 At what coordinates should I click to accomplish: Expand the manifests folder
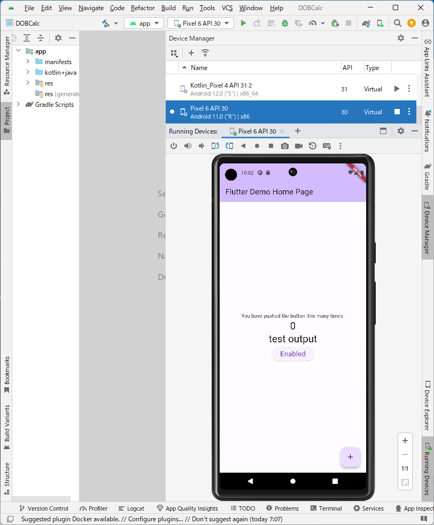[28, 62]
